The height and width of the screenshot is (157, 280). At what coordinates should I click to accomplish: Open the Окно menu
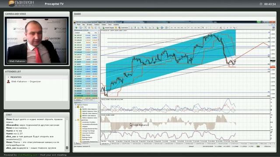pyautogui.click(x=110, y=24)
